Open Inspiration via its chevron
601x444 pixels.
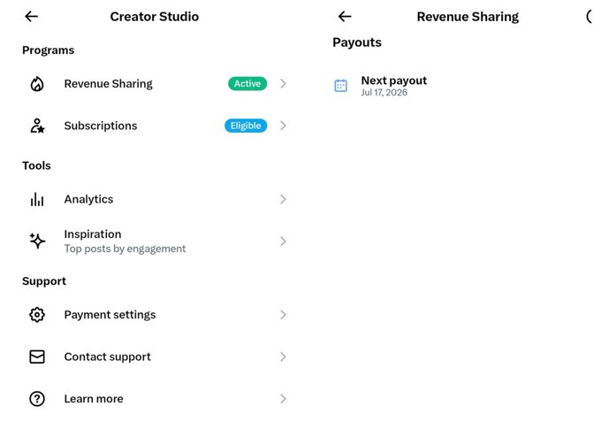(283, 241)
